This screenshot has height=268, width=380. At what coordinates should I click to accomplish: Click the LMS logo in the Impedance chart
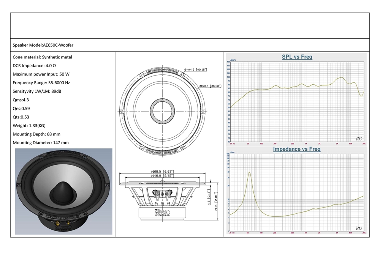click(358, 227)
